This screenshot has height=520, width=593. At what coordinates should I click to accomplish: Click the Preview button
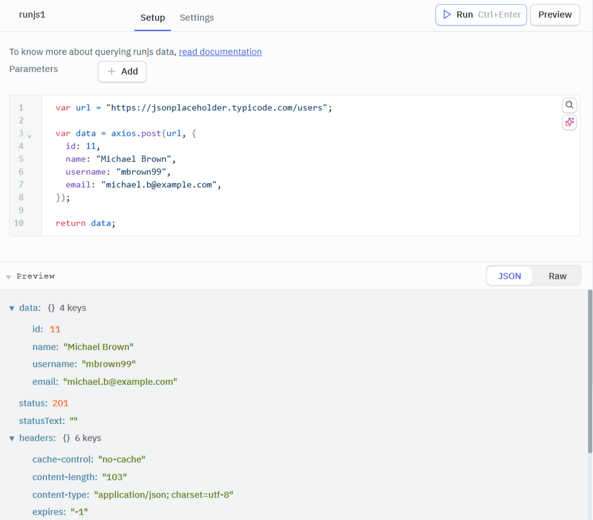pos(554,15)
